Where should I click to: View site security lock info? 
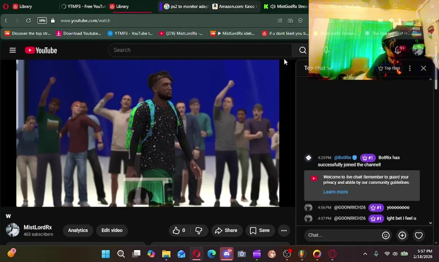tap(53, 21)
